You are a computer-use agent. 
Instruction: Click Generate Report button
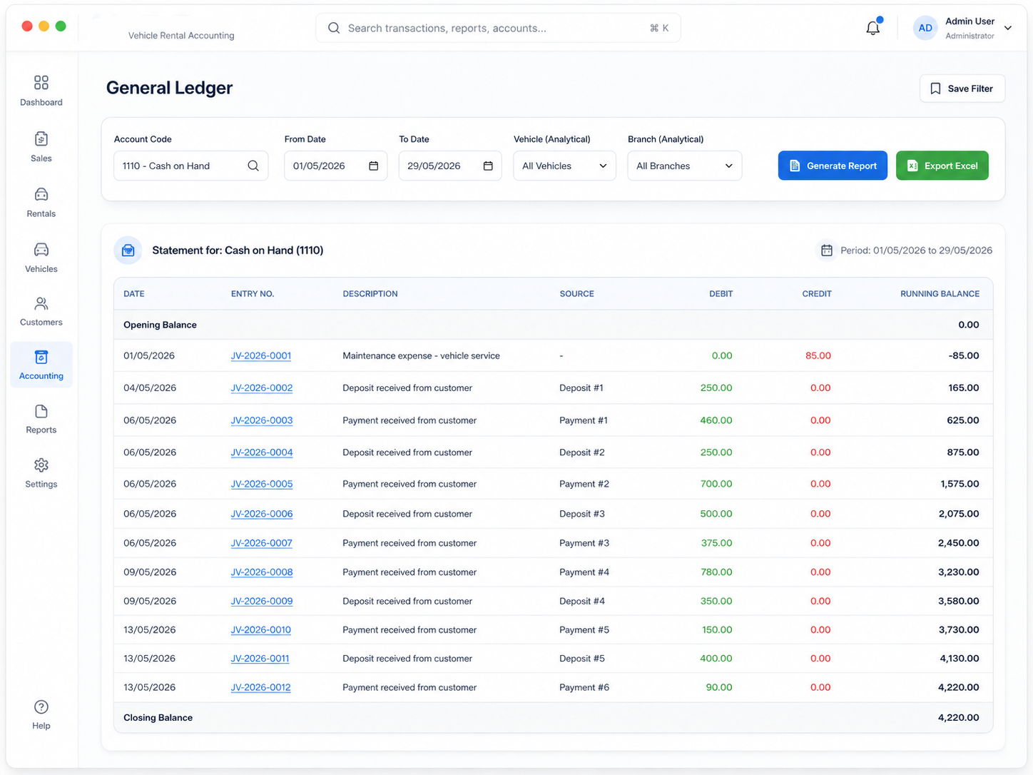coord(833,166)
